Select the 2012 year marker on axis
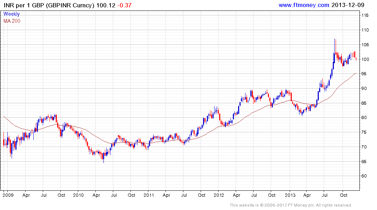 219,195
